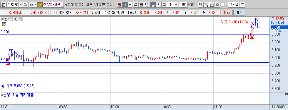288x110 pixels.
Task: Open the calendar date picker icon
Action: 242,5
